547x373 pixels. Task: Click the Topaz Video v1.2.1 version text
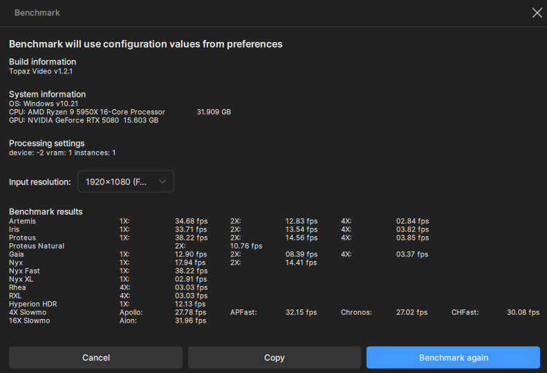pyautogui.click(x=41, y=70)
